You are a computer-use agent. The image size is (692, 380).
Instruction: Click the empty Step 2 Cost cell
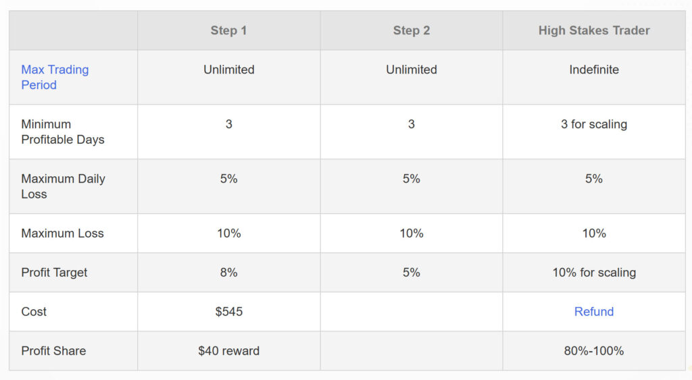pos(412,312)
